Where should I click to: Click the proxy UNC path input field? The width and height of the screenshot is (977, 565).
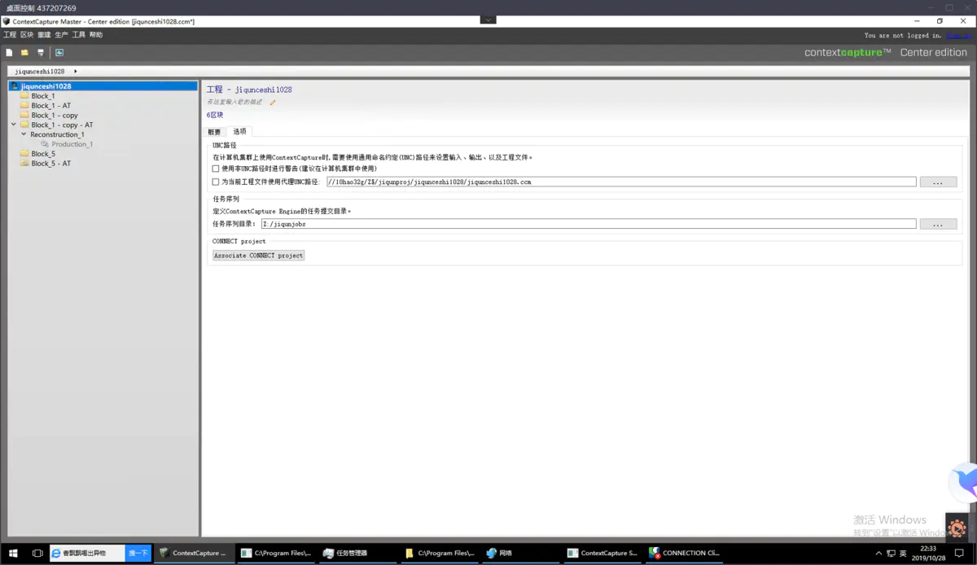click(x=620, y=182)
